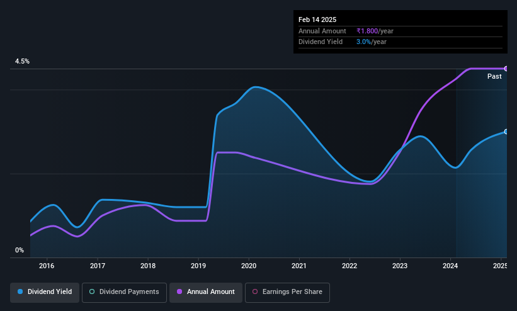517x311 pixels.
Task: Show the Earnings Per Share series
Action: click(x=287, y=292)
